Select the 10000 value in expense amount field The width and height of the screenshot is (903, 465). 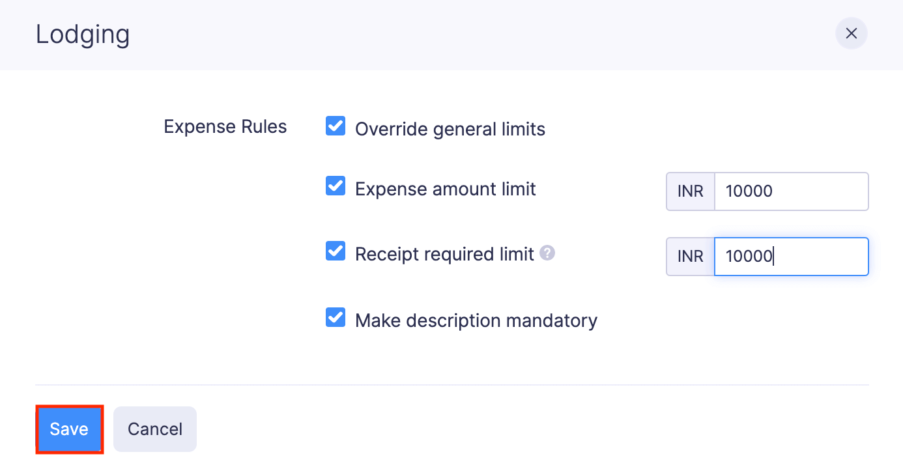pyautogui.click(x=749, y=191)
